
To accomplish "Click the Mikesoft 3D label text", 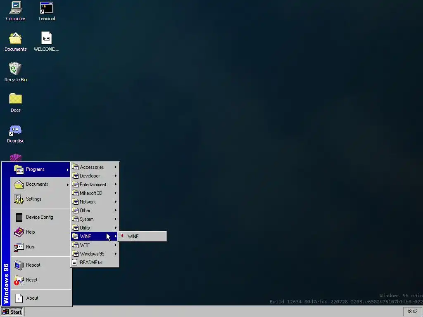I will point(91,193).
